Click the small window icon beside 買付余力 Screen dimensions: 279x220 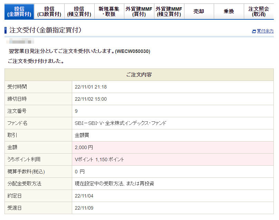[254, 31]
